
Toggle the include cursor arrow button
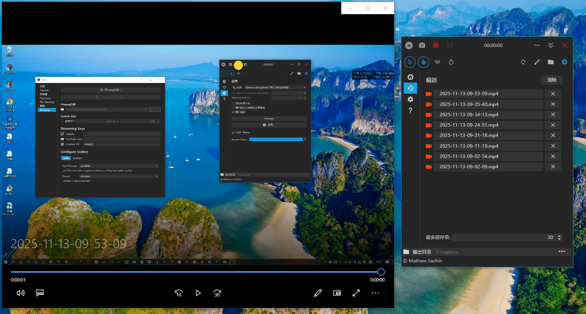[409, 62]
